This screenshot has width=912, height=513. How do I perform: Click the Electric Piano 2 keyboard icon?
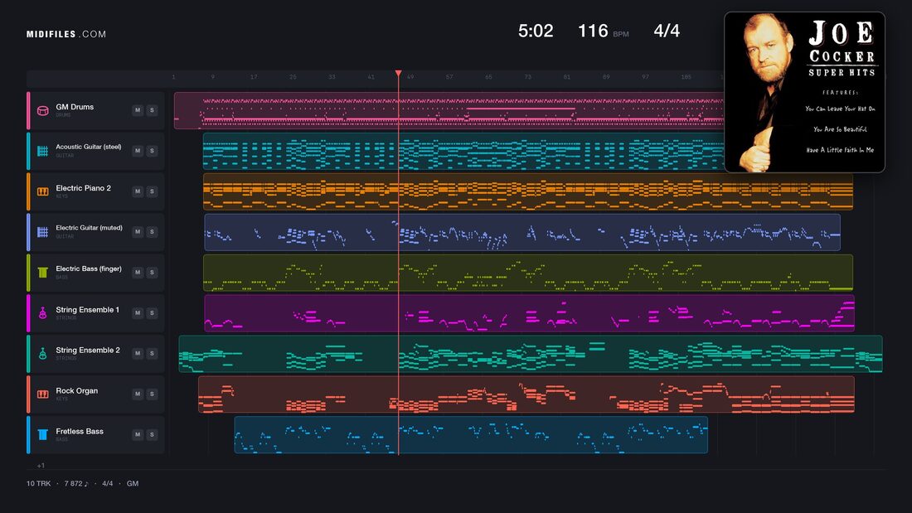click(42, 191)
